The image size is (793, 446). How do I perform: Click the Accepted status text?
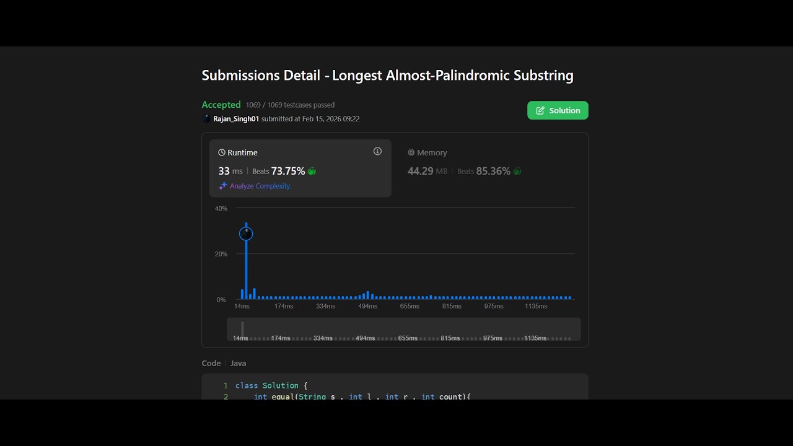[221, 105]
